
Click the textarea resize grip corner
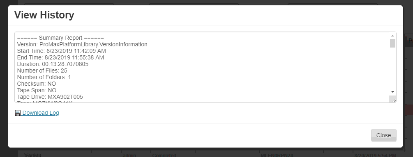393,99
